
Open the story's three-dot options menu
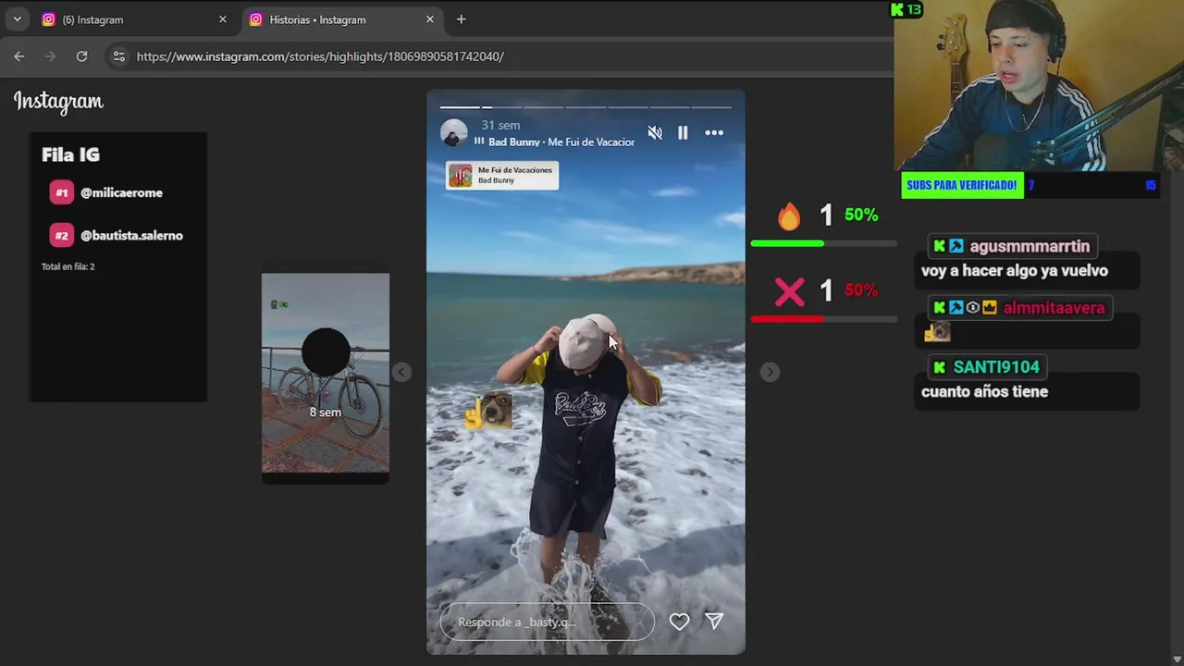click(714, 133)
